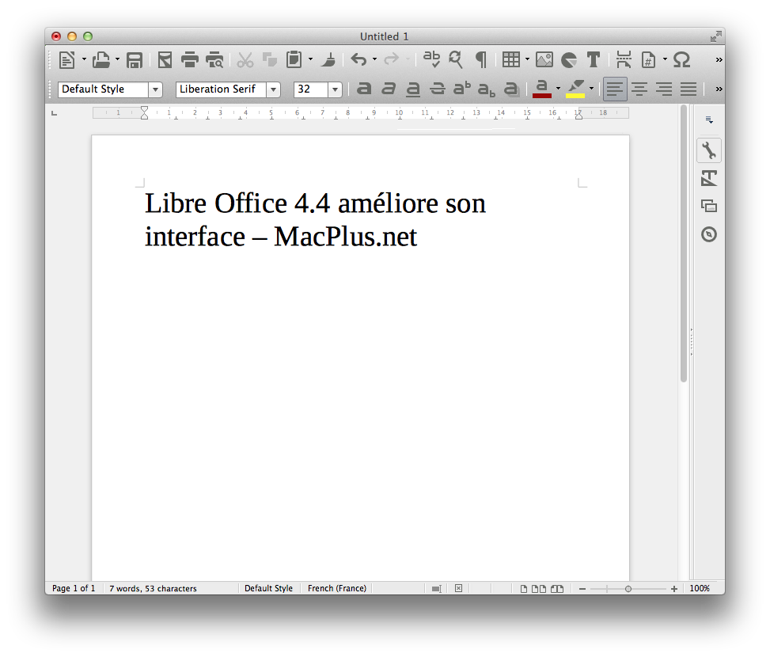Viewport: 770px width, 657px height.
Task: Toggle formatting marks pilcrow
Action: 481,60
